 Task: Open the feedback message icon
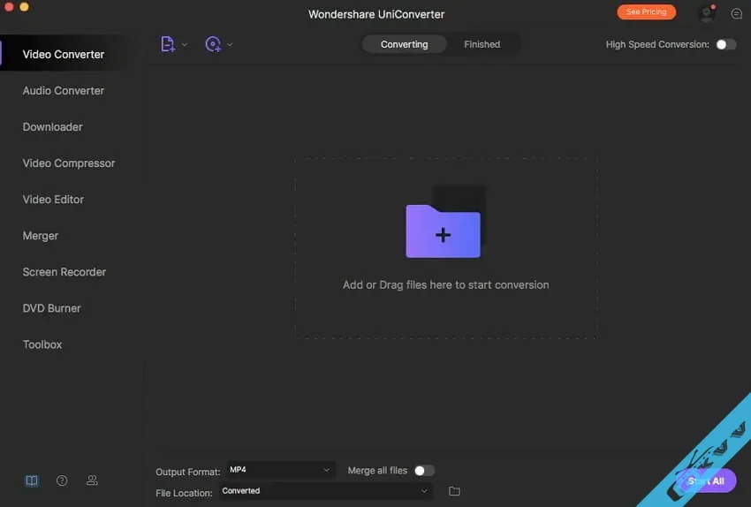[737, 14]
